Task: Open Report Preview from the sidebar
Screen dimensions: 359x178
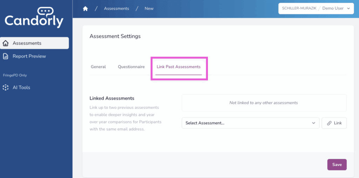Action: click(29, 56)
